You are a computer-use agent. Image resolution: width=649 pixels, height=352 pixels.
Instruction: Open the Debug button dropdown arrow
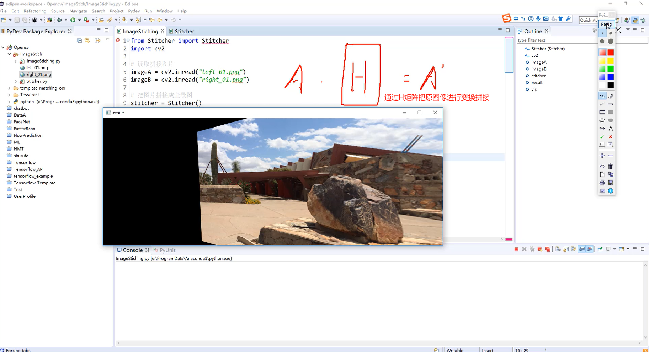[x=66, y=20]
